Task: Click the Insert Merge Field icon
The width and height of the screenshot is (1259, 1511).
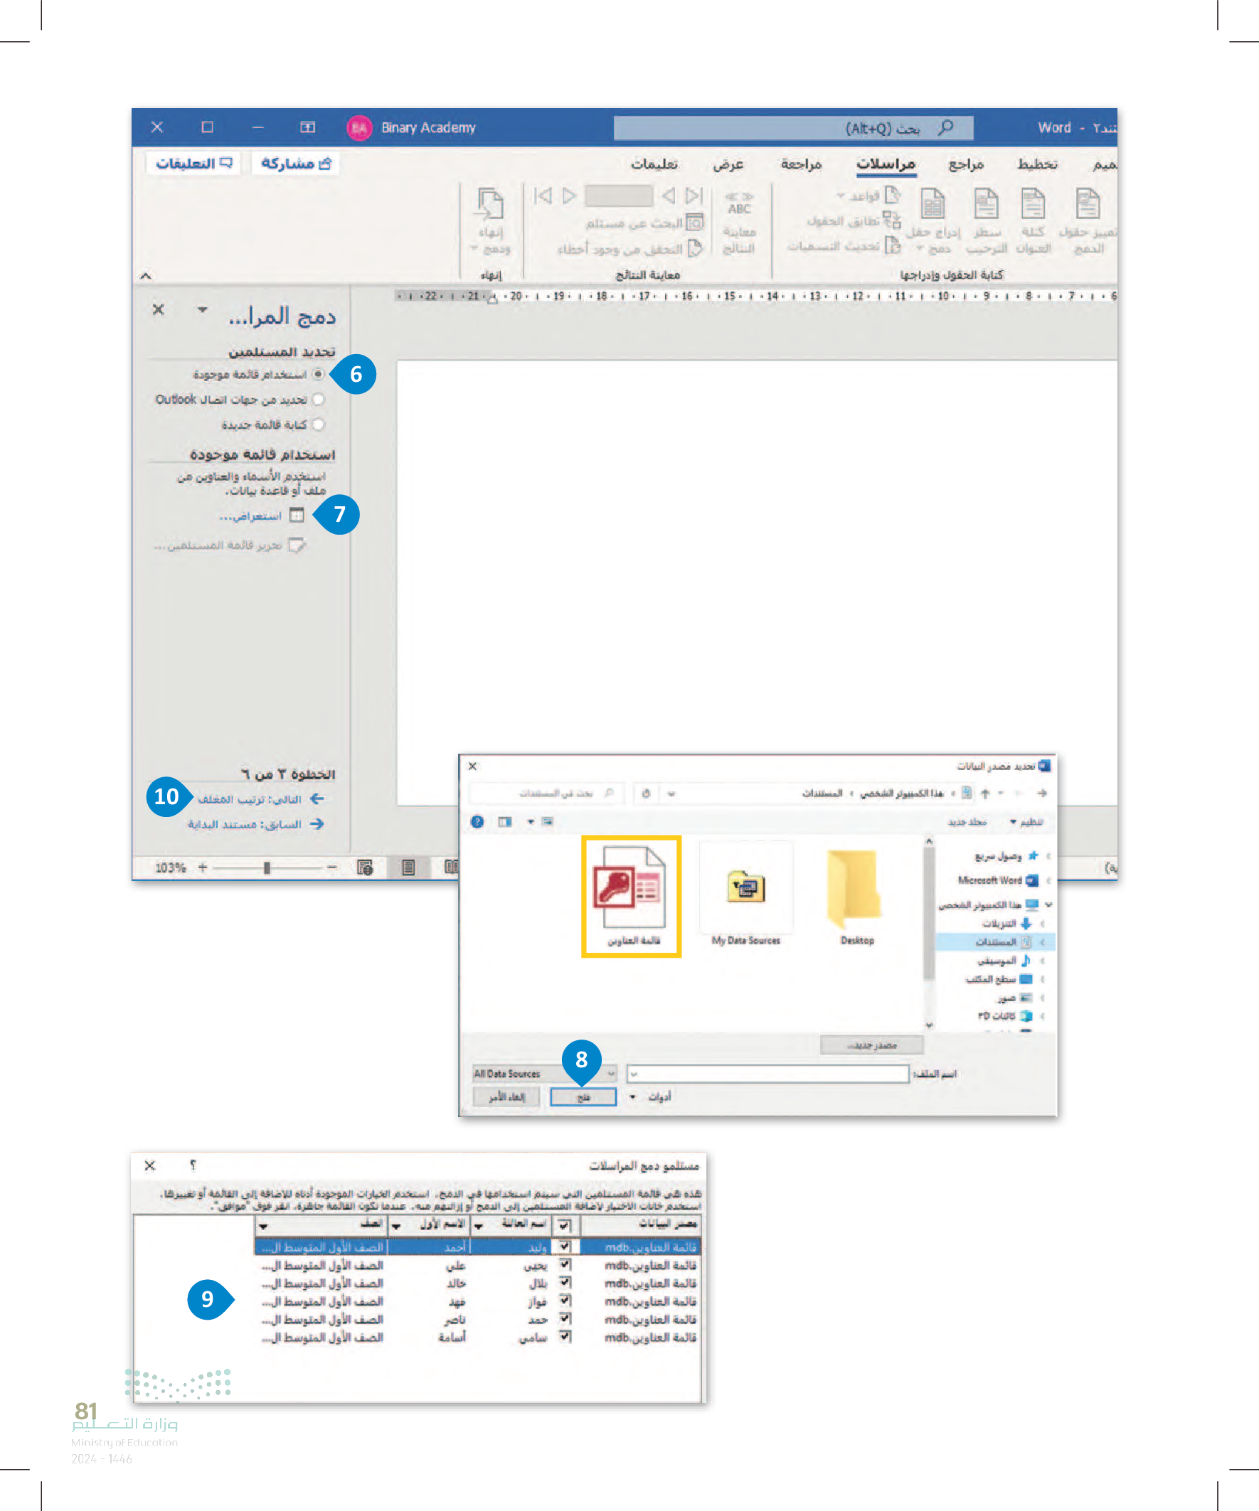Action: click(933, 204)
